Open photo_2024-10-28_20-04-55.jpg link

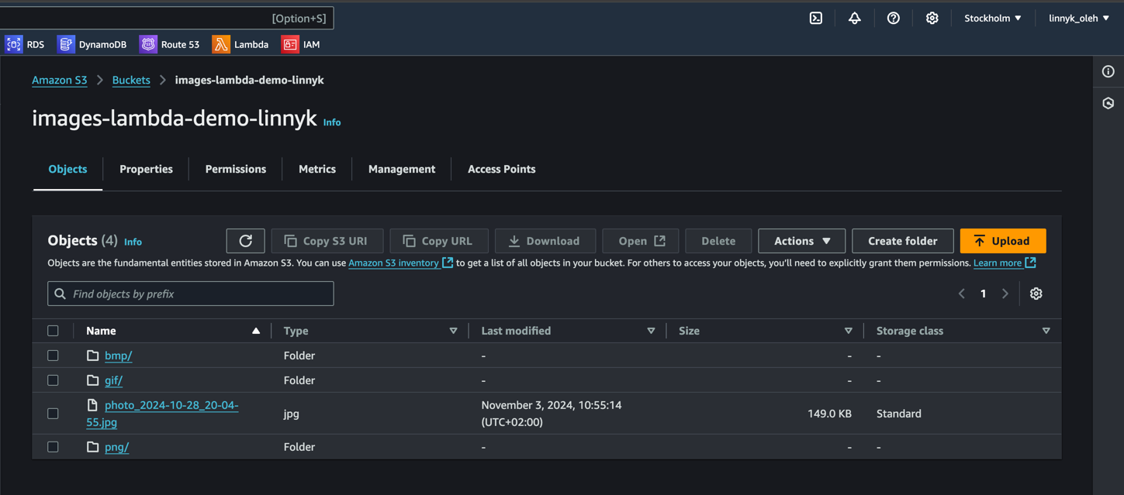162,414
